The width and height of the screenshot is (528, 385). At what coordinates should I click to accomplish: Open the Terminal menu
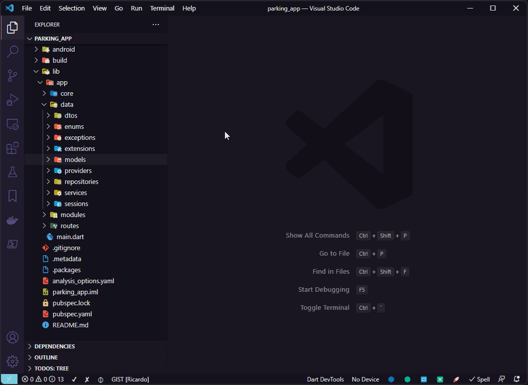point(162,8)
